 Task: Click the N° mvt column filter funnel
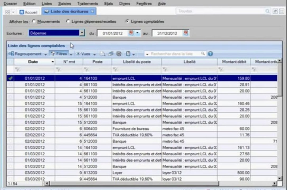(x=58, y=69)
